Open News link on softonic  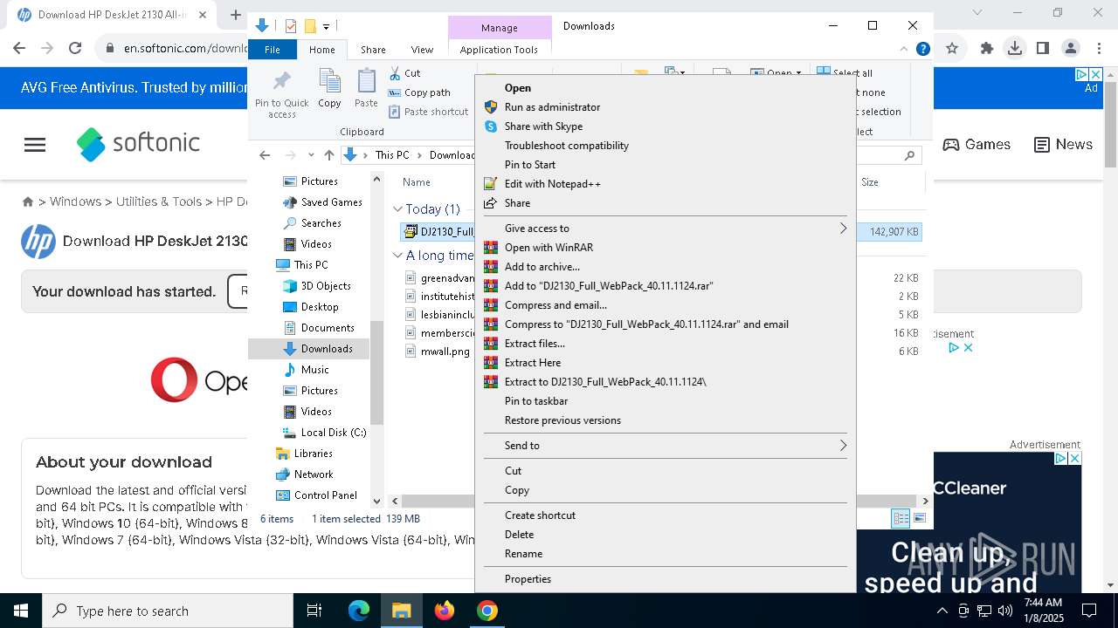pyautogui.click(x=1063, y=145)
